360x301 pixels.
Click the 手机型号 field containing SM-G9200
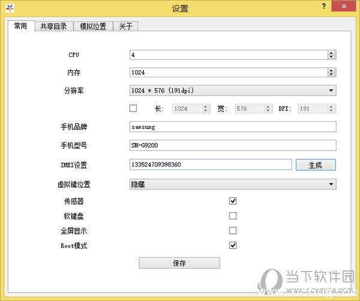(233, 145)
